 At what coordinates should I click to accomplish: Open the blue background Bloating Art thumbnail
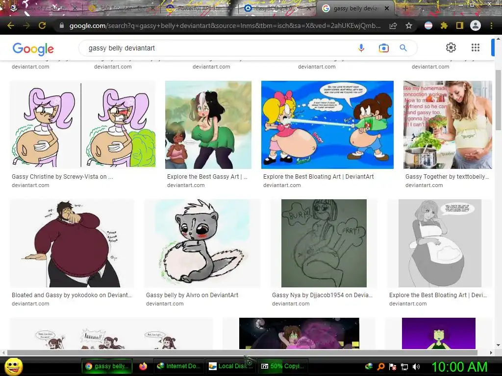coord(327,125)
